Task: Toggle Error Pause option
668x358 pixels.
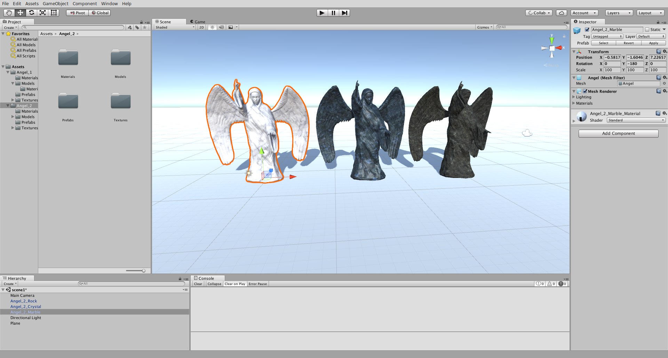Action: [258, 284]
